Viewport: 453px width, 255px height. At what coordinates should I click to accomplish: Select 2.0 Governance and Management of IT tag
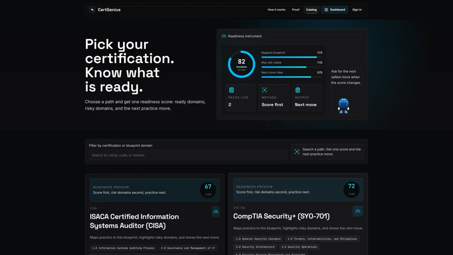click(188, 248)
